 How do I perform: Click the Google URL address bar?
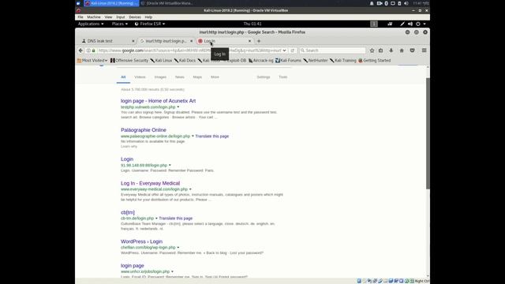(x=190, y=50)
